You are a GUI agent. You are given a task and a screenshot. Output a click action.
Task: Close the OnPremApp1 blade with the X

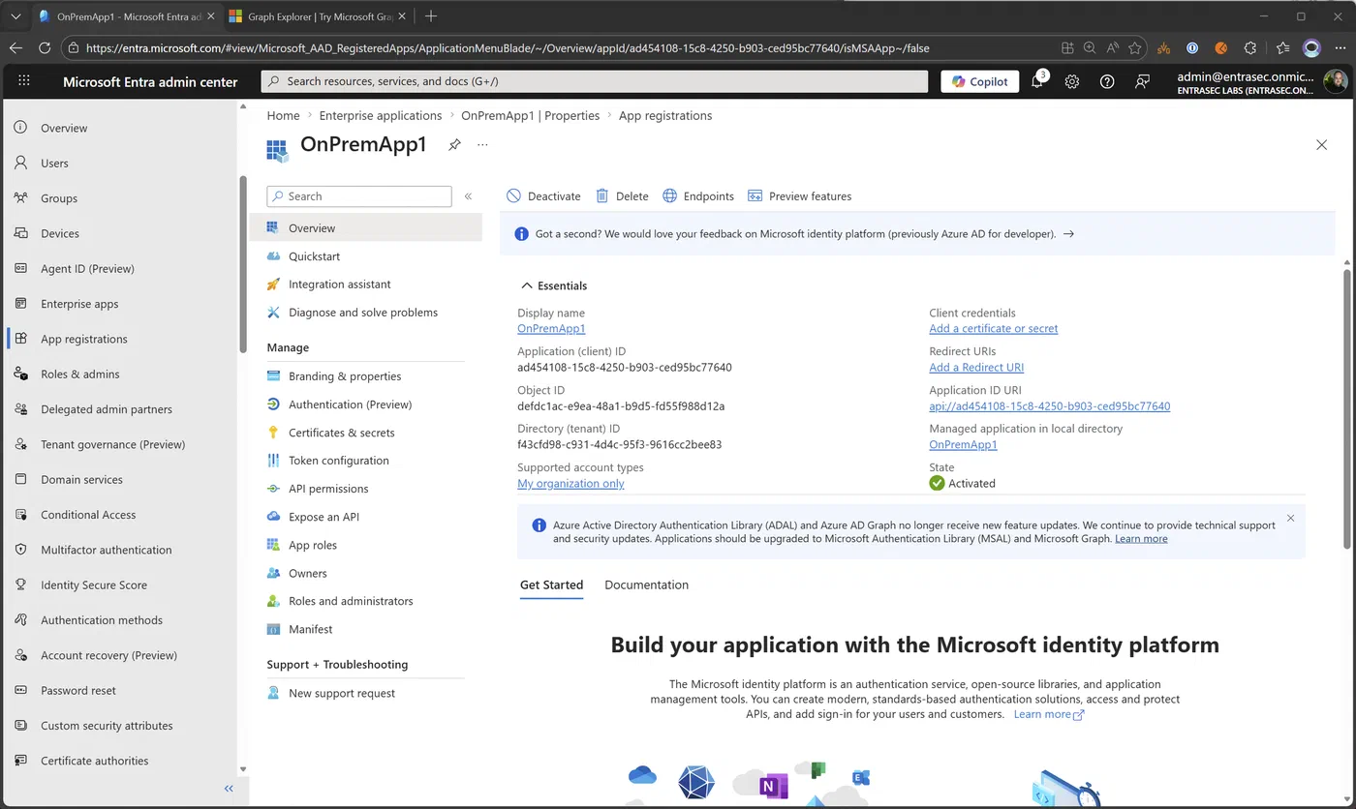(1321, 145)
